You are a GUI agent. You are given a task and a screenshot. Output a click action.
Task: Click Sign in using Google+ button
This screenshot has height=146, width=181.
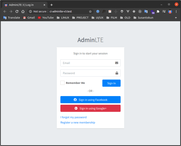pyautogui.click(x=91, y=108)
